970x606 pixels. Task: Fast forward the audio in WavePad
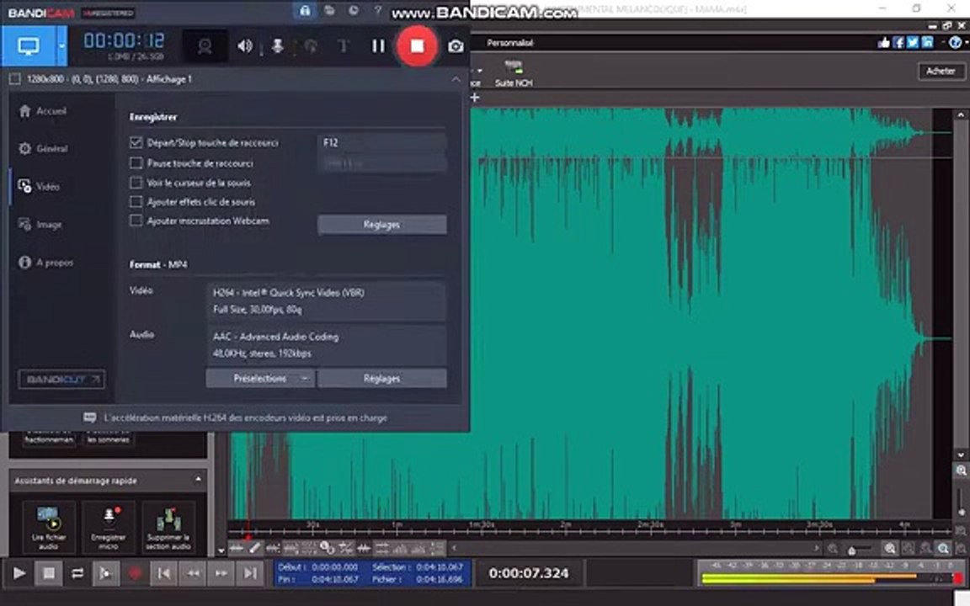tap(221, 573)
